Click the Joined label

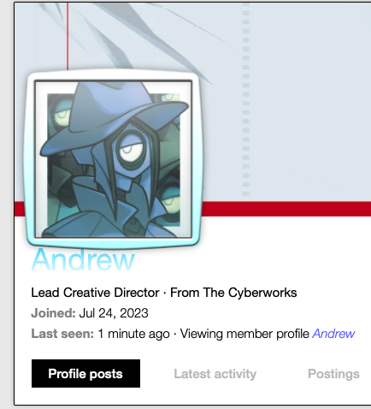(x=53, y=313)
